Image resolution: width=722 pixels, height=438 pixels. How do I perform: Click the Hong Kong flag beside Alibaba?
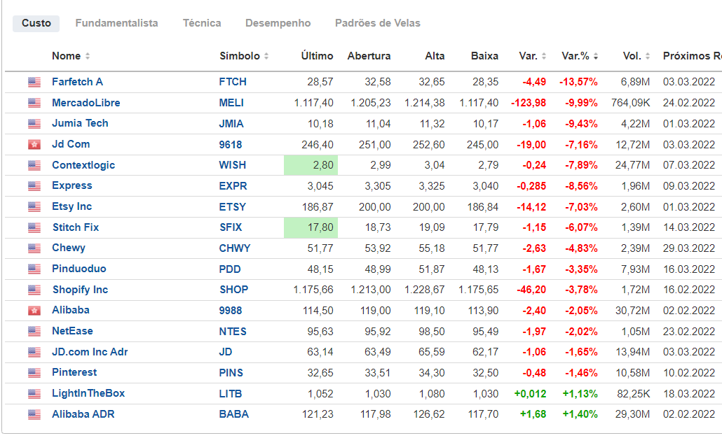(x=34, y=311)
